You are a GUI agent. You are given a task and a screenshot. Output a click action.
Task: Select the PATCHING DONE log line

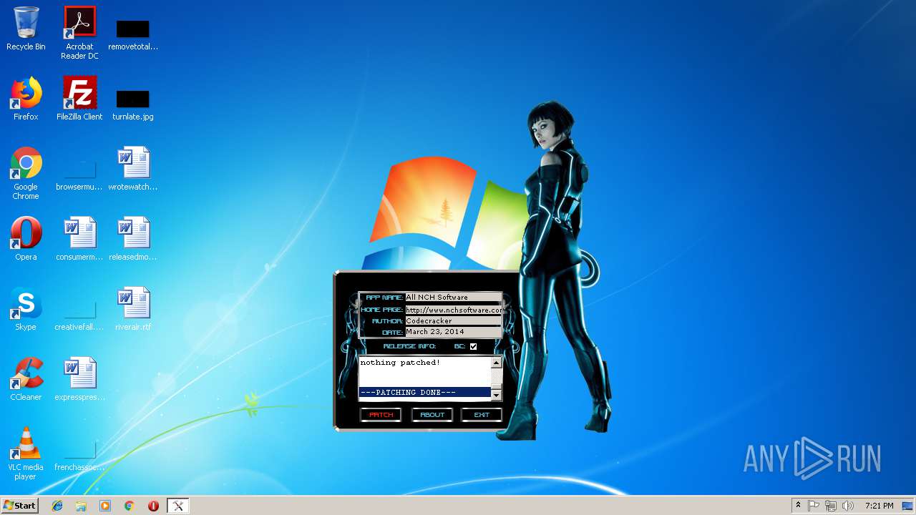[425, 393]
